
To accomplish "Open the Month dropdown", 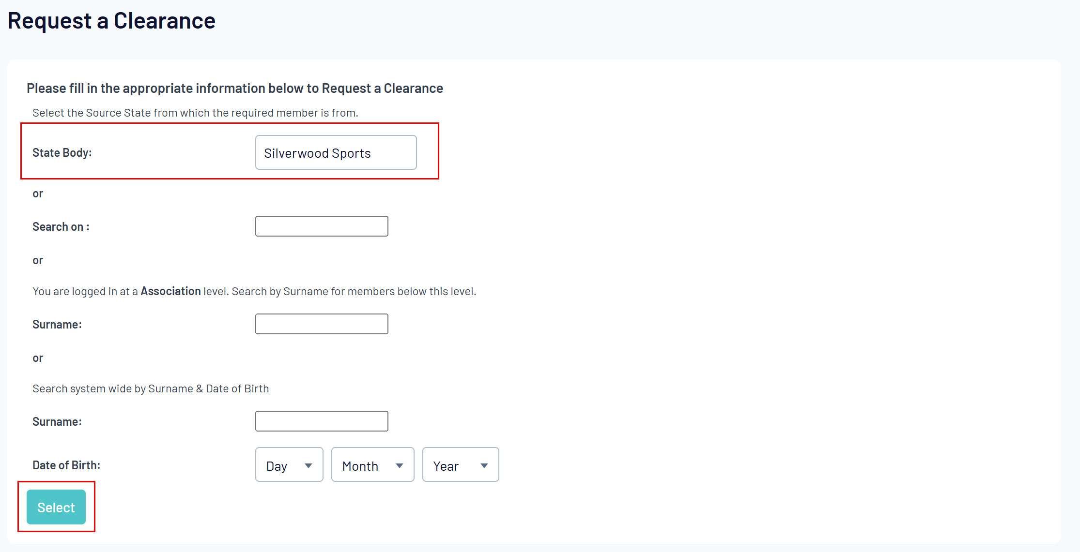I will pyautogui.click(x=372, y=465).
